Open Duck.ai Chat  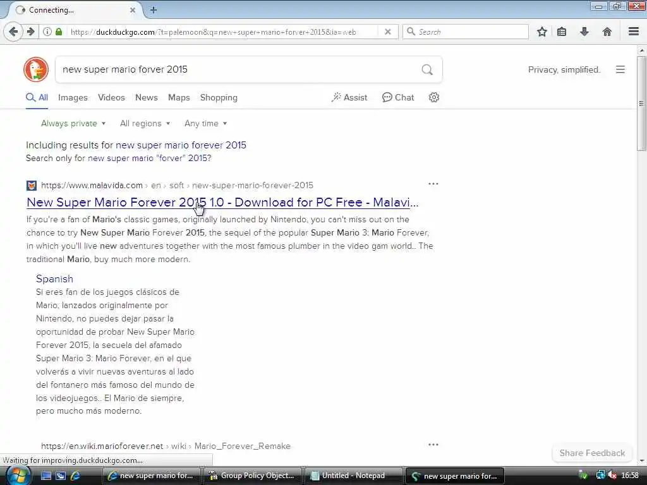398,97
